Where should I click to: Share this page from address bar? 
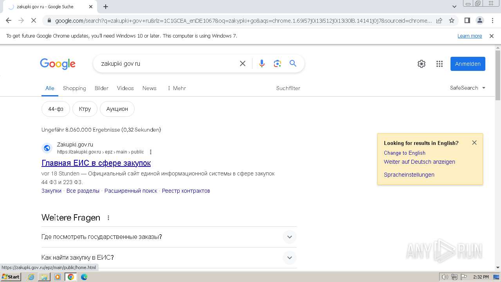pyautogui.click(x=439, y=20)
